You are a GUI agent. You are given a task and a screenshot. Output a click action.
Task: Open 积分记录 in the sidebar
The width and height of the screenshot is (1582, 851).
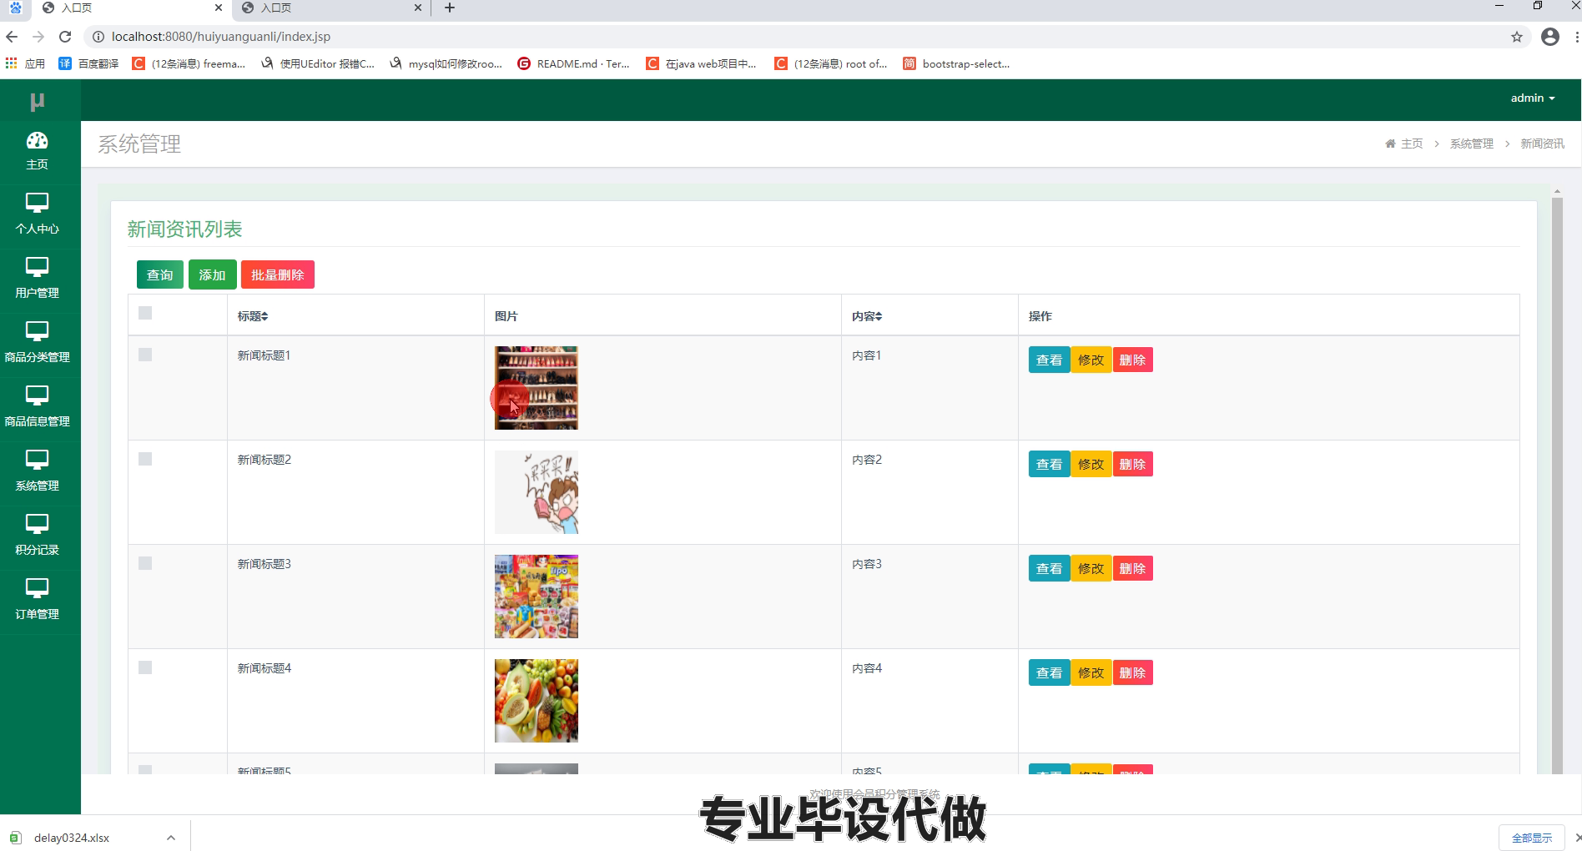(37, 536)
